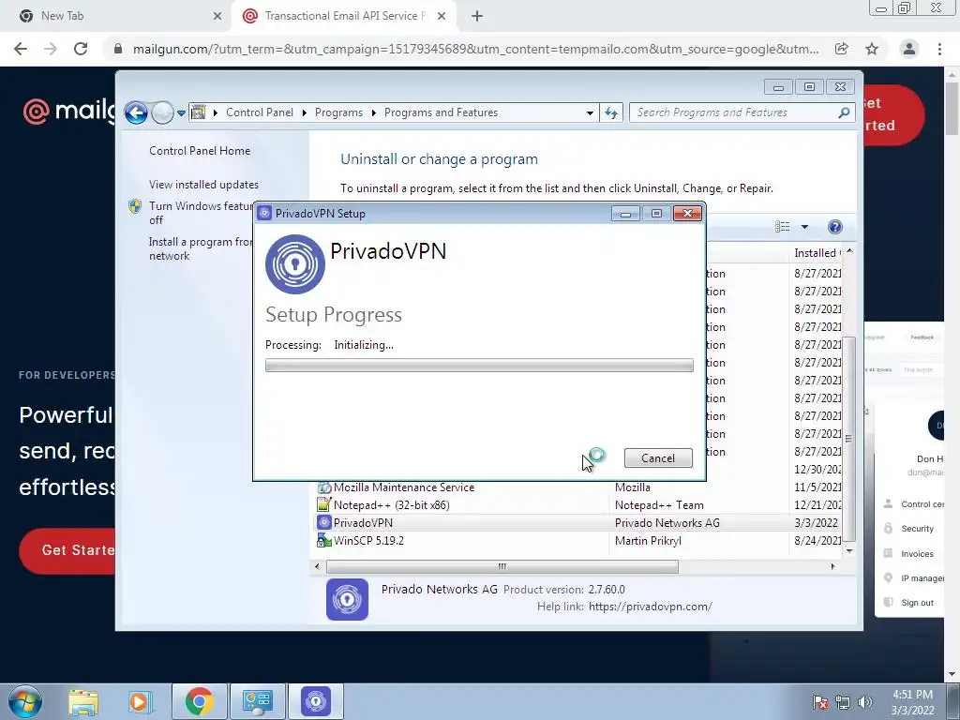The height and width of the screenshot is (720, 960).
Task: Open privadovpn.com help link
Action: [651, 607]
